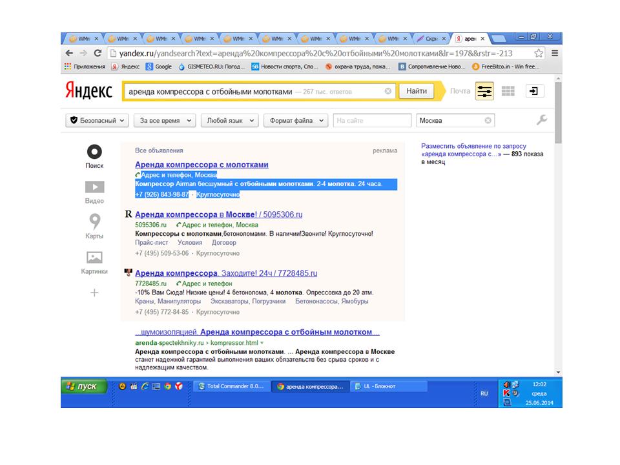Open the Новости спорта bookmark
Screen dimensions: 620x465
tap(285, 67)
